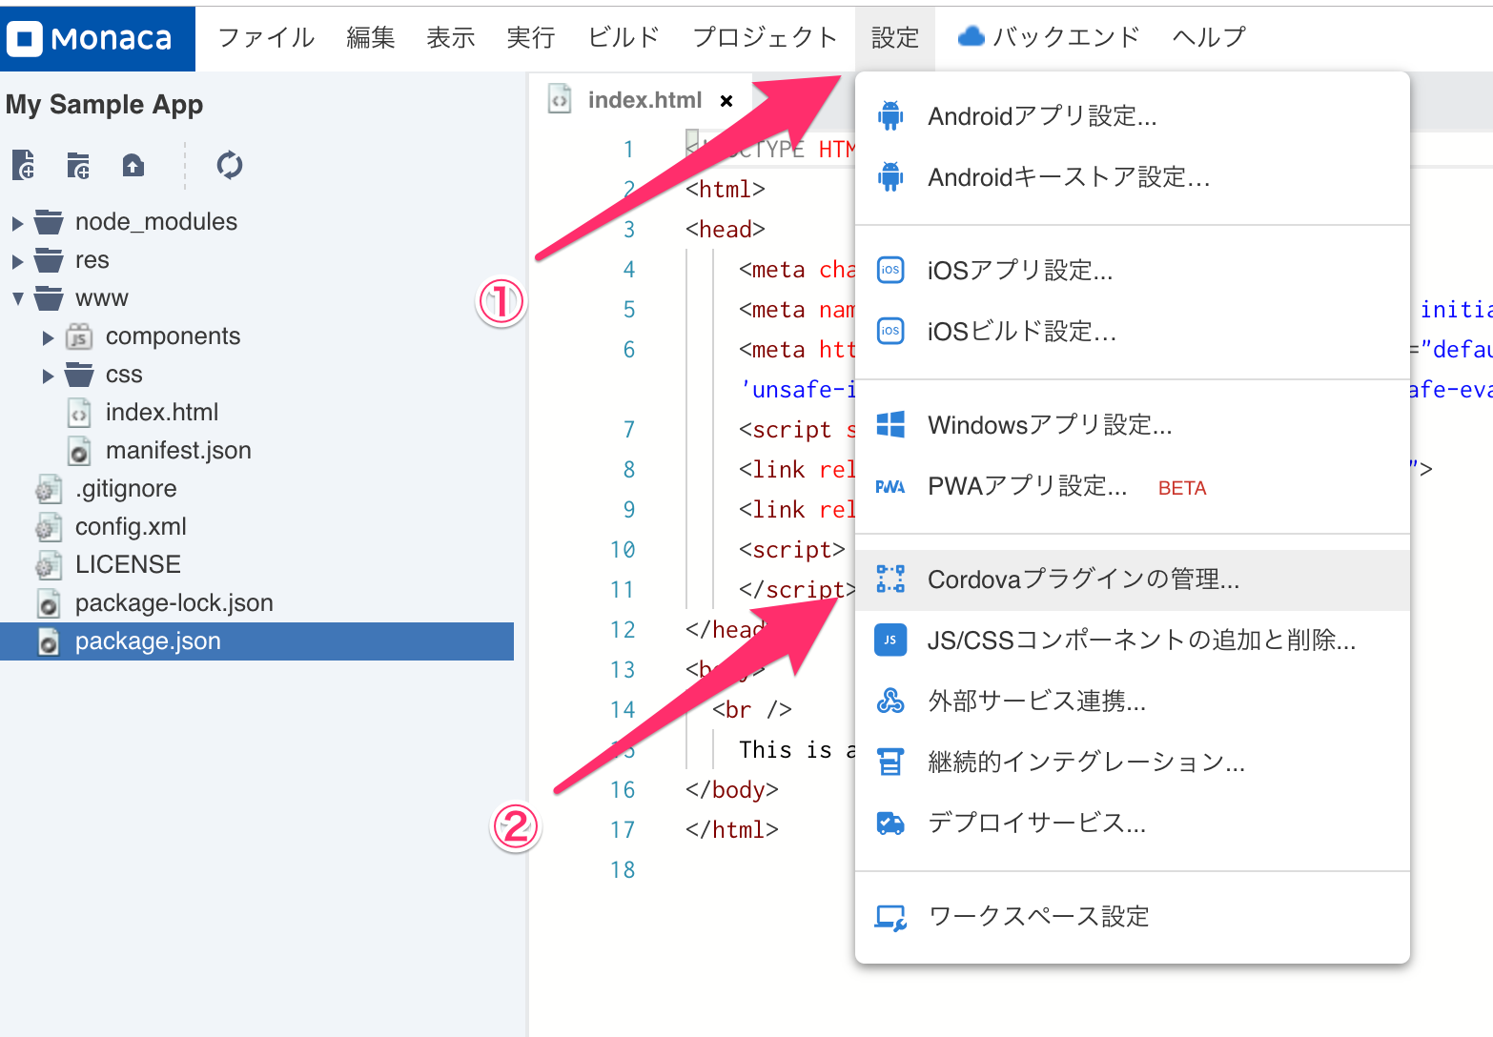Click the Cordova plugin icon
This screenshot has height=1037, width=1493.
(x=890, y=579)
